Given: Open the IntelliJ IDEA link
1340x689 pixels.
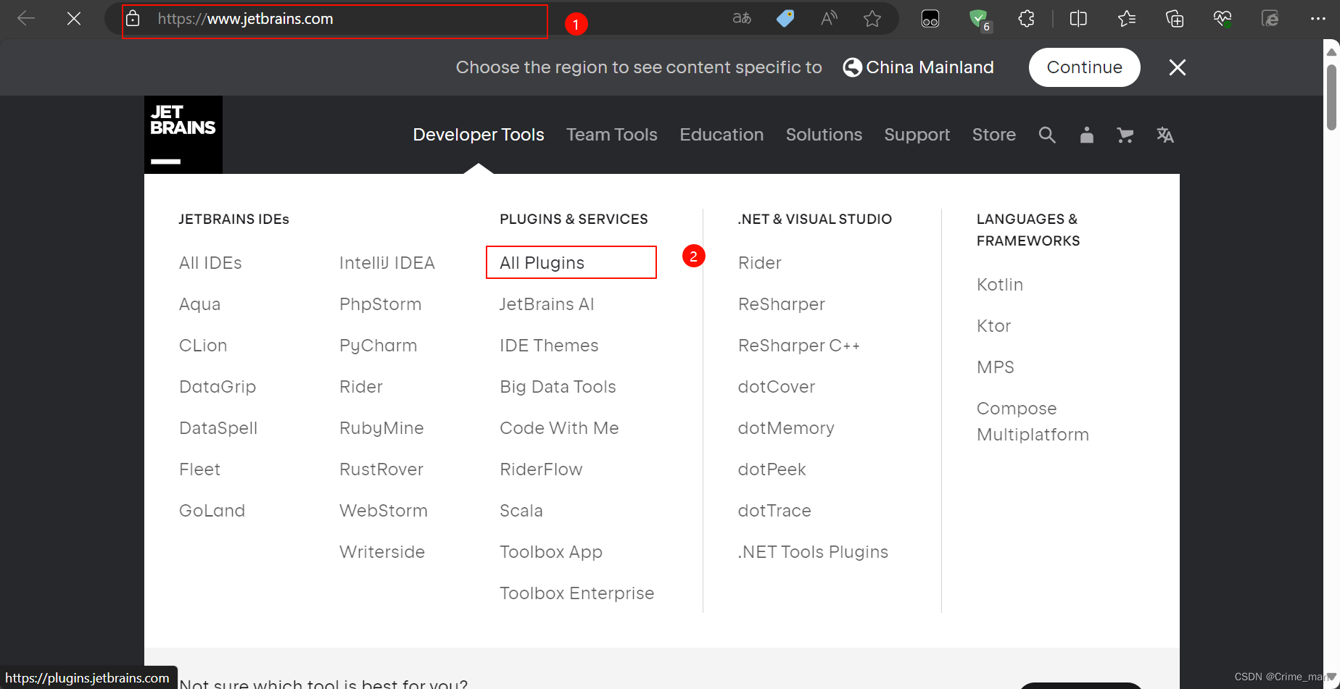Looking at the screenshot, I should click(x=387, y=263).
